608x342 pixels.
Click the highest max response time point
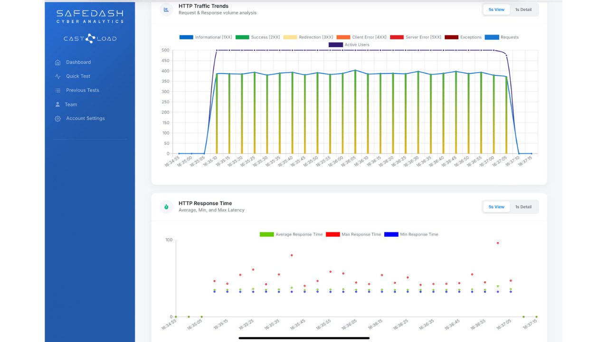click(x=498, y=243)
